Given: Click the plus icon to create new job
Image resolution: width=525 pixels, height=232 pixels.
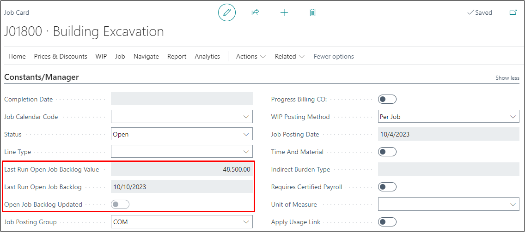Looking at the screenshot, I should click(284, 12).
